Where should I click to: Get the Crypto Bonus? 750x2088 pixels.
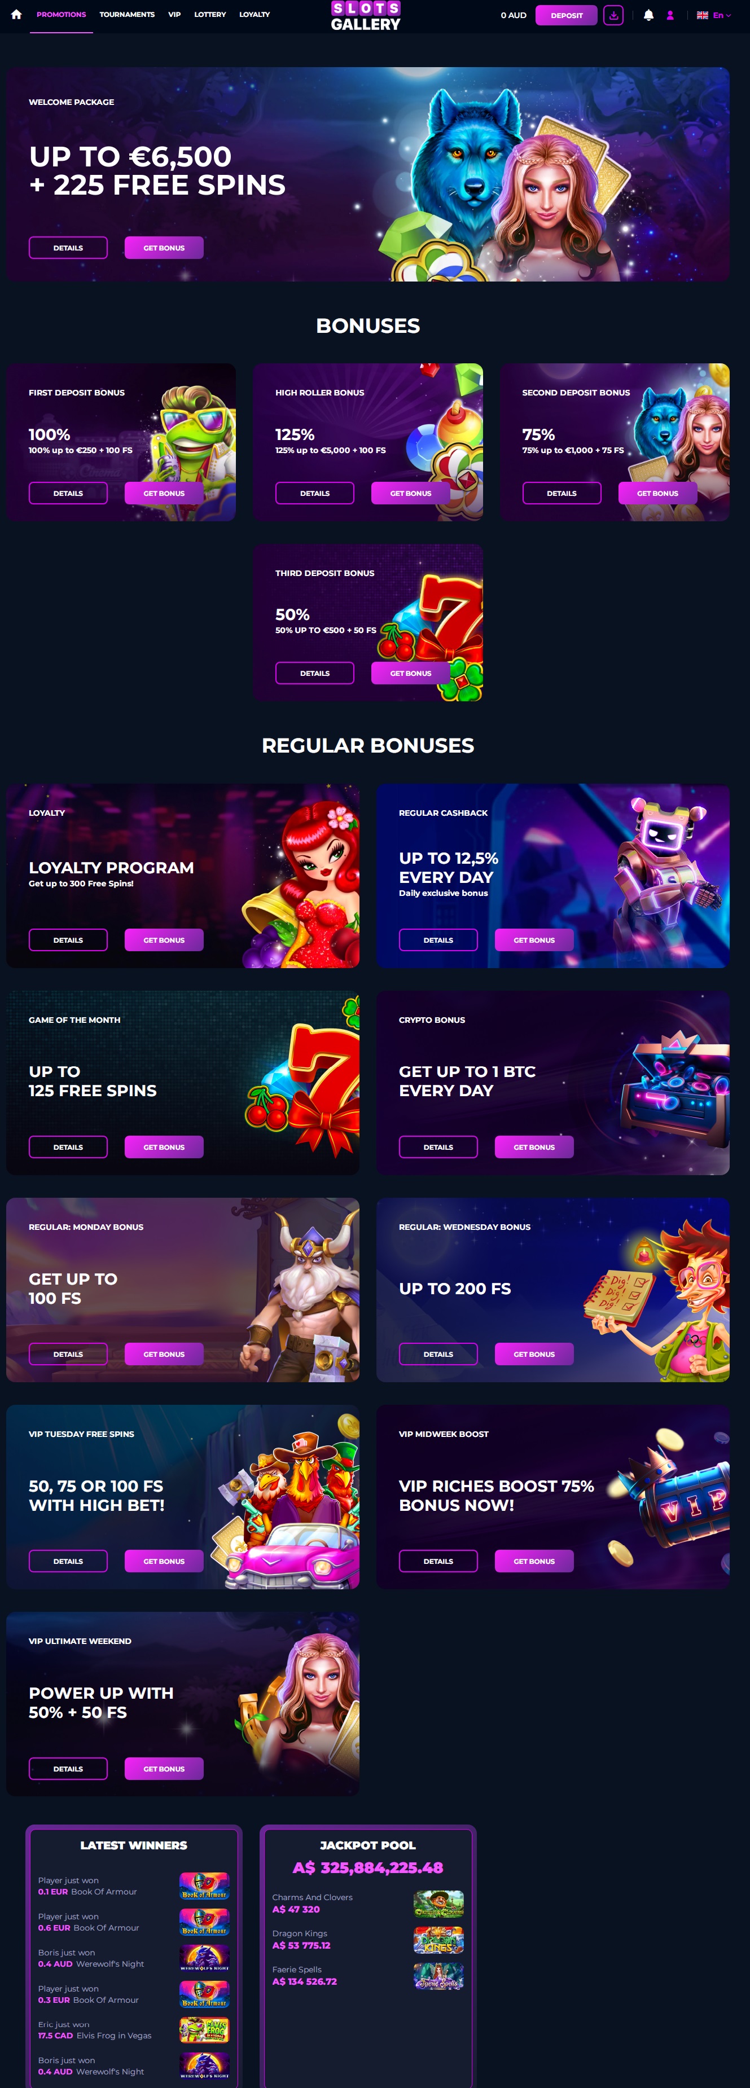pyautogui.click(x=534, y=1147)
